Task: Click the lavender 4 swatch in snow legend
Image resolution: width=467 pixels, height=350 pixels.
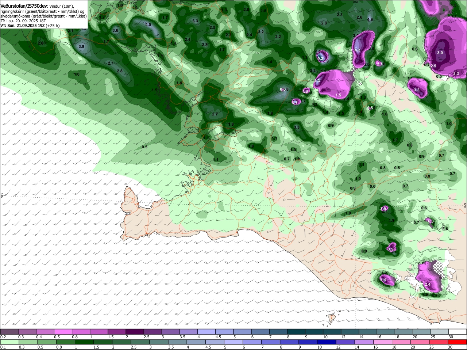Action: (x=207, y=331)
